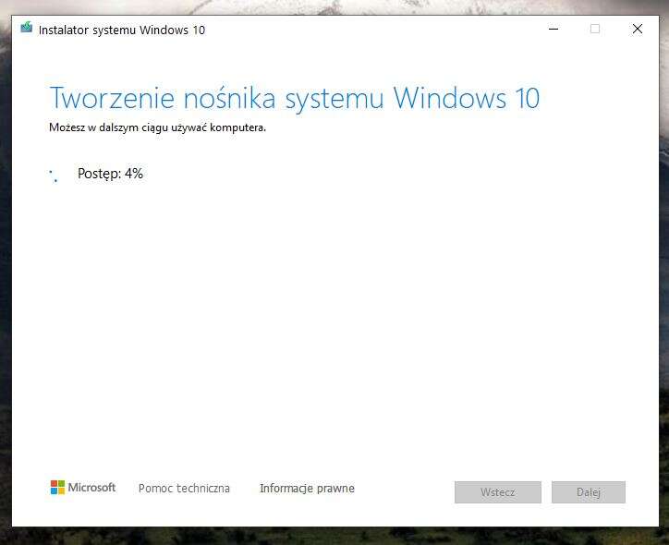Click the word "Windows 10" in the blue heading
Viewport: 669px width, 545px height.
pos(466,98)
